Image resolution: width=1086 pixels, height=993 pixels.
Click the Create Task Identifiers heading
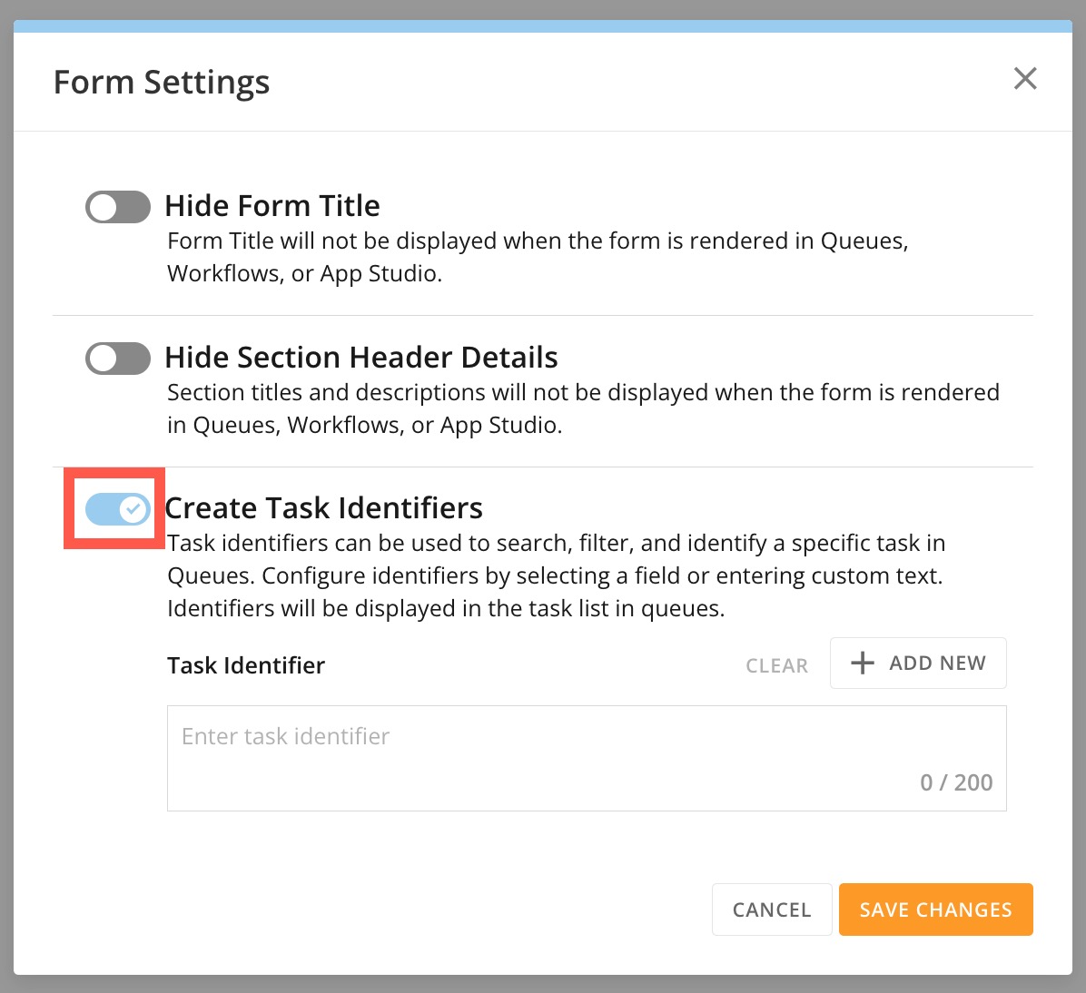point(324,508)
